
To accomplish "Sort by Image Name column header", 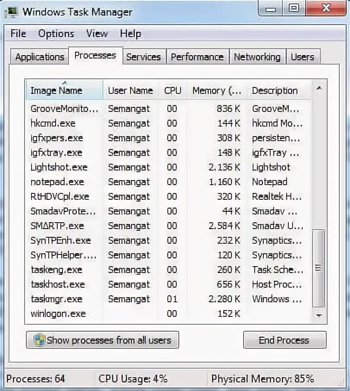I will click(64, 90).
